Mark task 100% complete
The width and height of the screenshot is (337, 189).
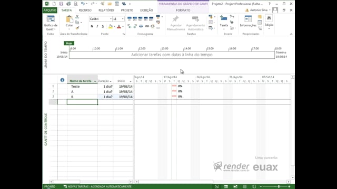tap(151, 19)
